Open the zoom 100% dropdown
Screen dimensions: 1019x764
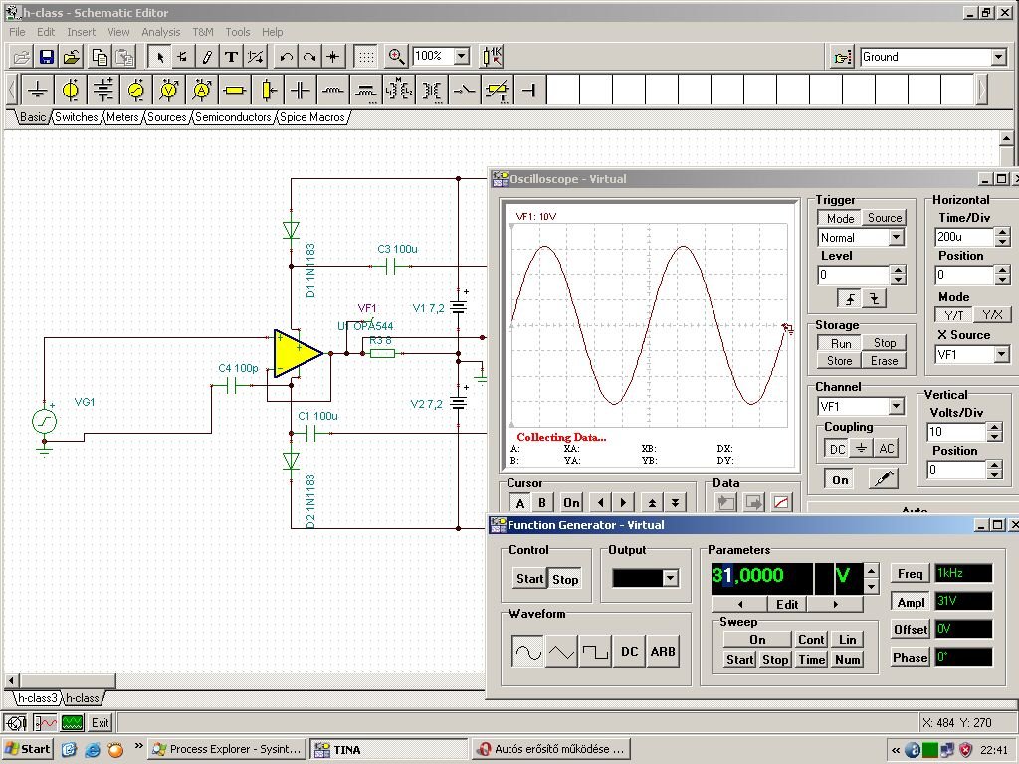coord(462,57)
